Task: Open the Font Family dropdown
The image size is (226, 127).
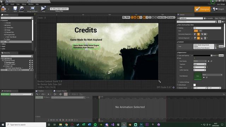Action: tap(200, 61)
